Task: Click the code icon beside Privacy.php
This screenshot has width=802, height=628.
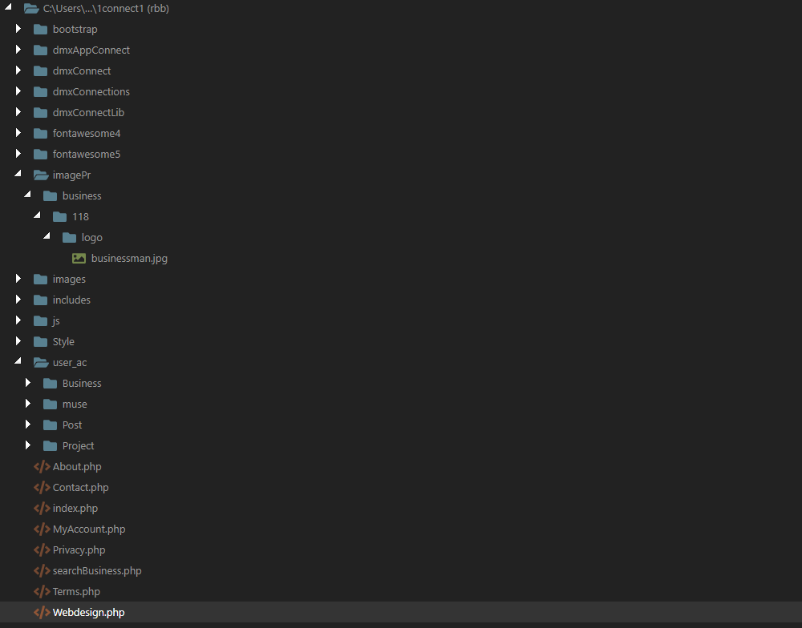Action: [x=42, y=549]
